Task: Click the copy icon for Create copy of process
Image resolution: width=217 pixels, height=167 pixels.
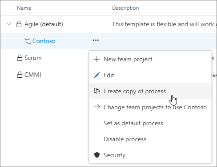Action: coord(97,91)
